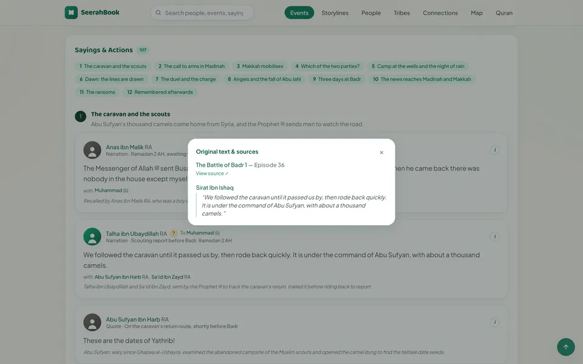Click the scroll-to-top arrow button
The height and width of the screenshot is (364, 583).
pos(566,347)
